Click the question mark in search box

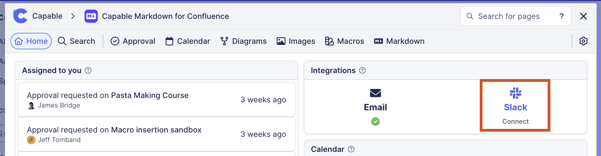(561, 16)
